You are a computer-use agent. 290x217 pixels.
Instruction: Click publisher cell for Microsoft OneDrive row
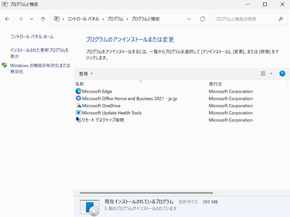230,106
